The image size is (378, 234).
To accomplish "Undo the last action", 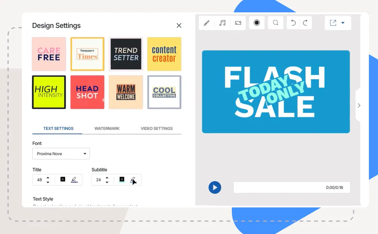I will point(293,23).
